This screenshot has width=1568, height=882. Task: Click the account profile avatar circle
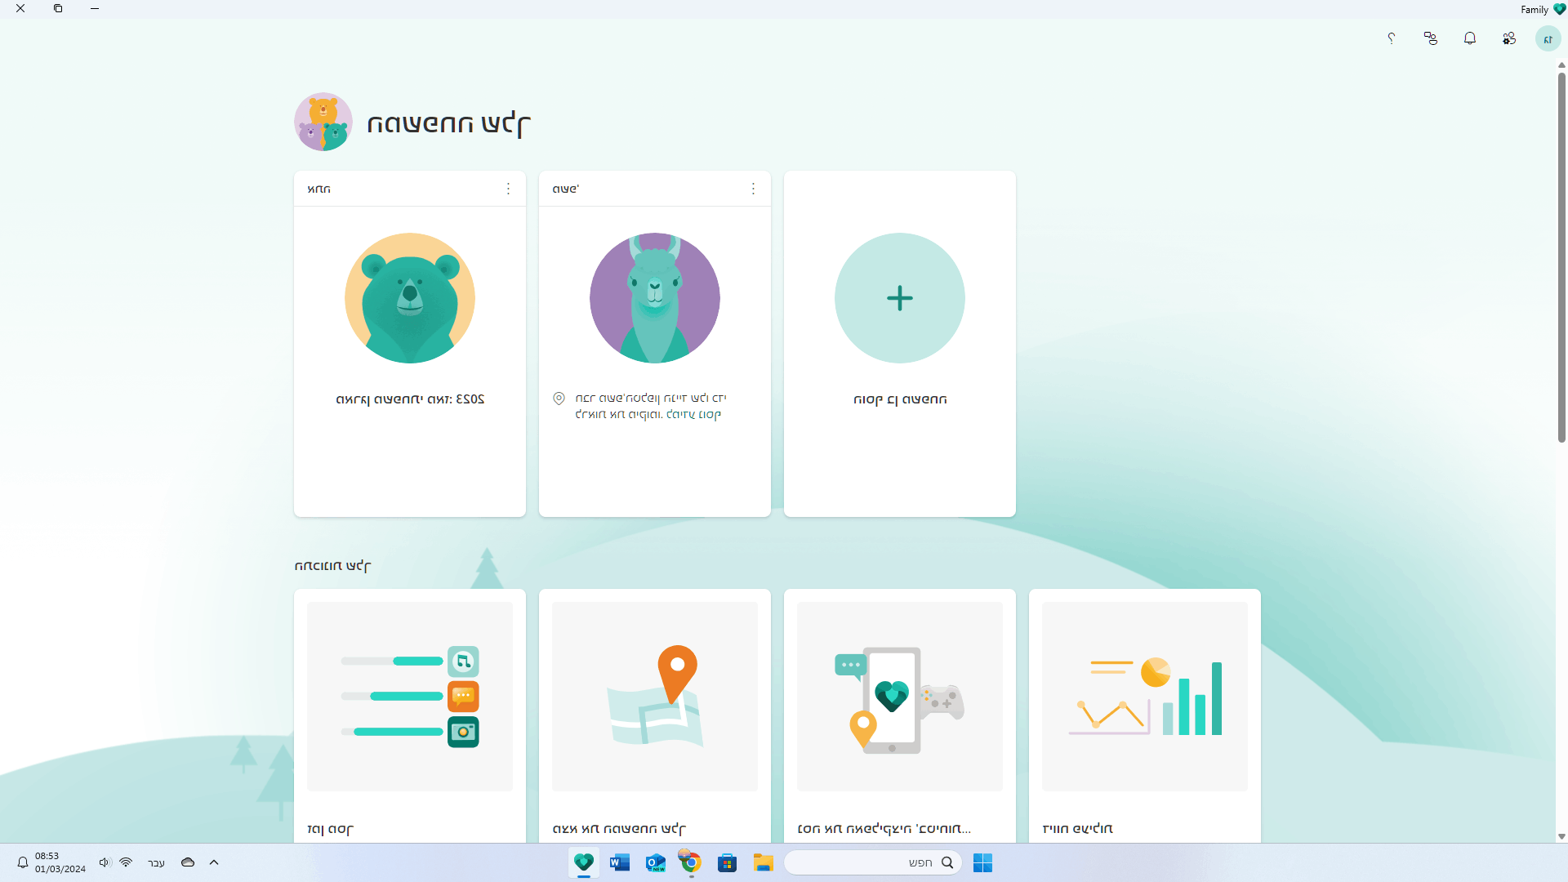coord(1548,38)
